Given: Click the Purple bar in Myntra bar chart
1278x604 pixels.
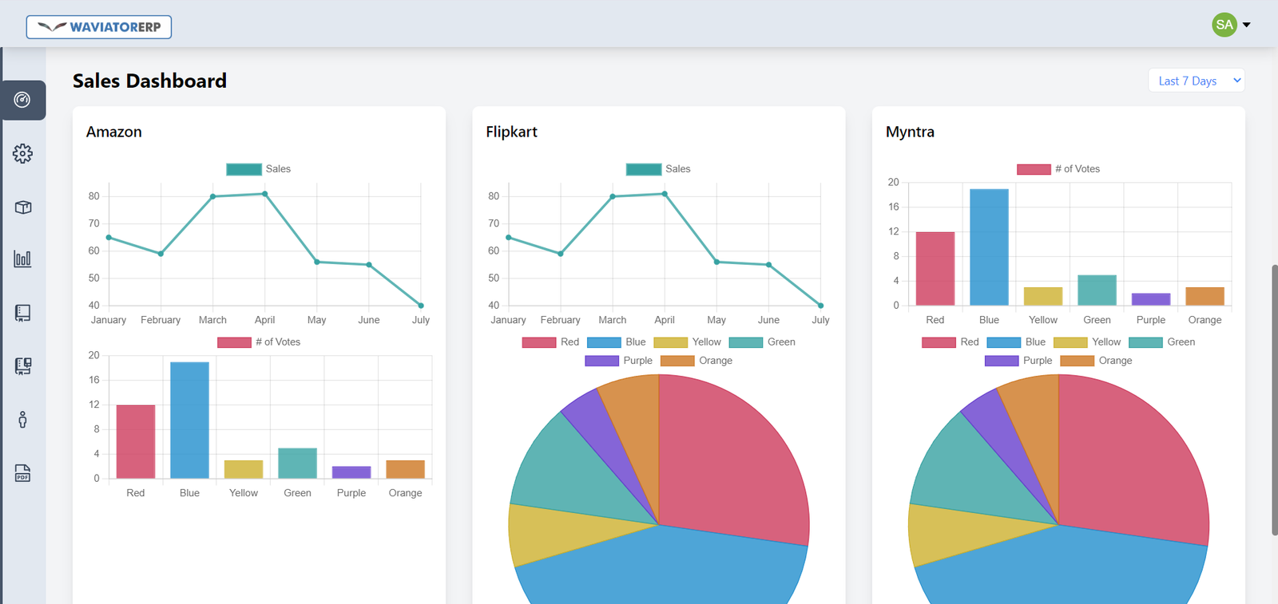Looking at the screenshot, I should tap(1151, 299).
